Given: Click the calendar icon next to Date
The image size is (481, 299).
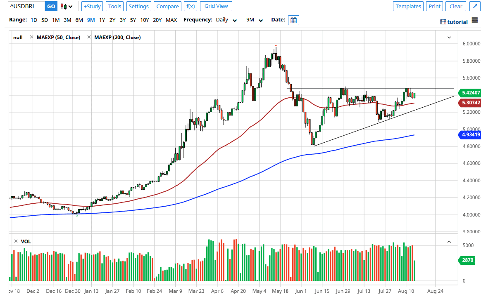Looking at the screenshot, I should (x=293, y=20).
